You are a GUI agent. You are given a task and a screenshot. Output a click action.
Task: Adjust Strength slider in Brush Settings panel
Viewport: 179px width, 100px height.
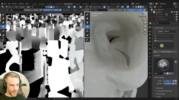point(168,84)
